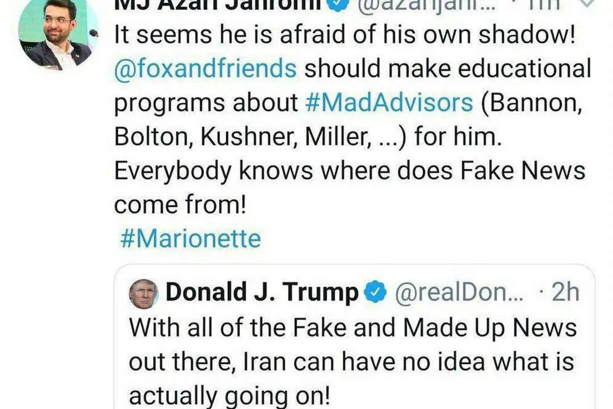
Task: Click the verified badge next to Azari Jahromi
Action: click(x=342, y=4)
